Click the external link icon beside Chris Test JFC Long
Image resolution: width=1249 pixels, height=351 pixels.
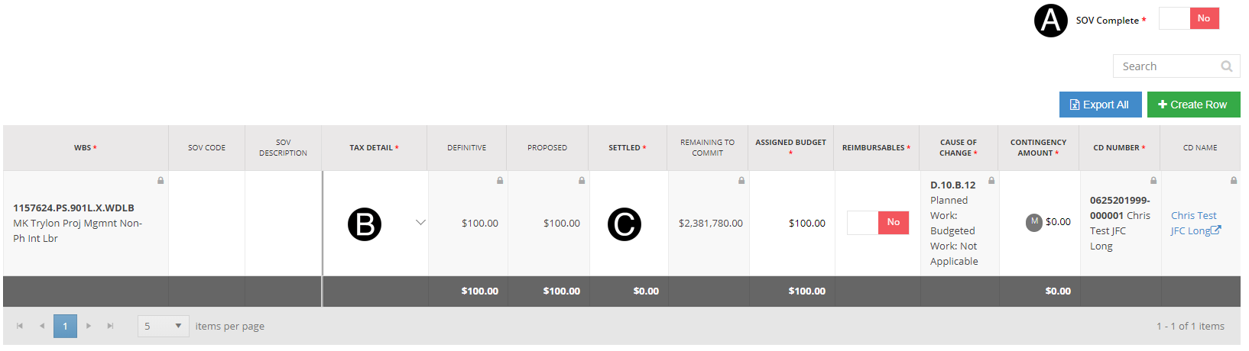coord(1216,230)
